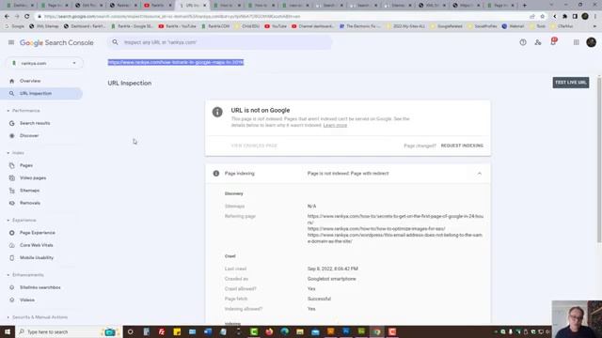Open the Learn more link
The width and height of the screenshot is (602, 338).
coord(335,125)
